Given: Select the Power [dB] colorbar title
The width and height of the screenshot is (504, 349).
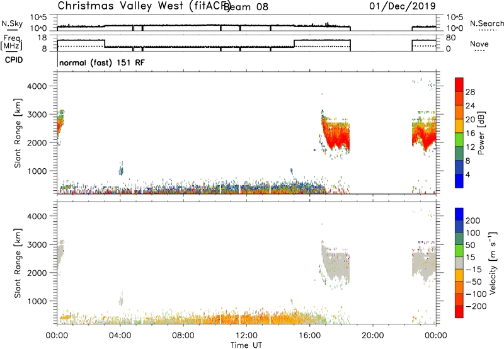Looking at the screenshot, I should point(481,133).
